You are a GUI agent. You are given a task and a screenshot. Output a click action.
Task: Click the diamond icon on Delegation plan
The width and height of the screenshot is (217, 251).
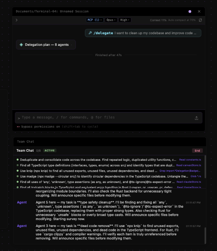point(21,45)
